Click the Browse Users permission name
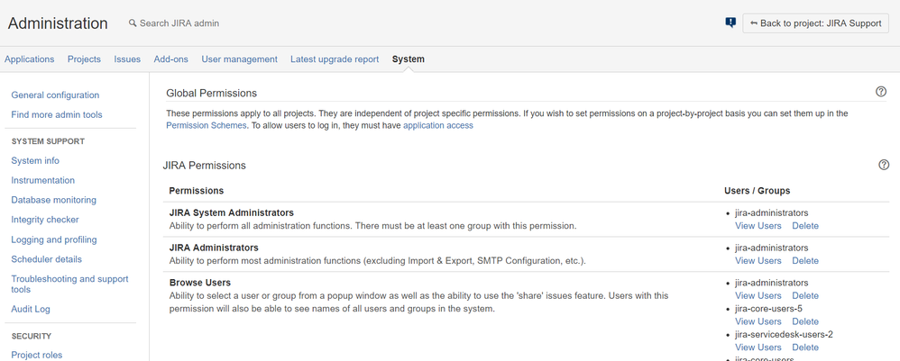This screenshot has width=900, height=361. 199,283
